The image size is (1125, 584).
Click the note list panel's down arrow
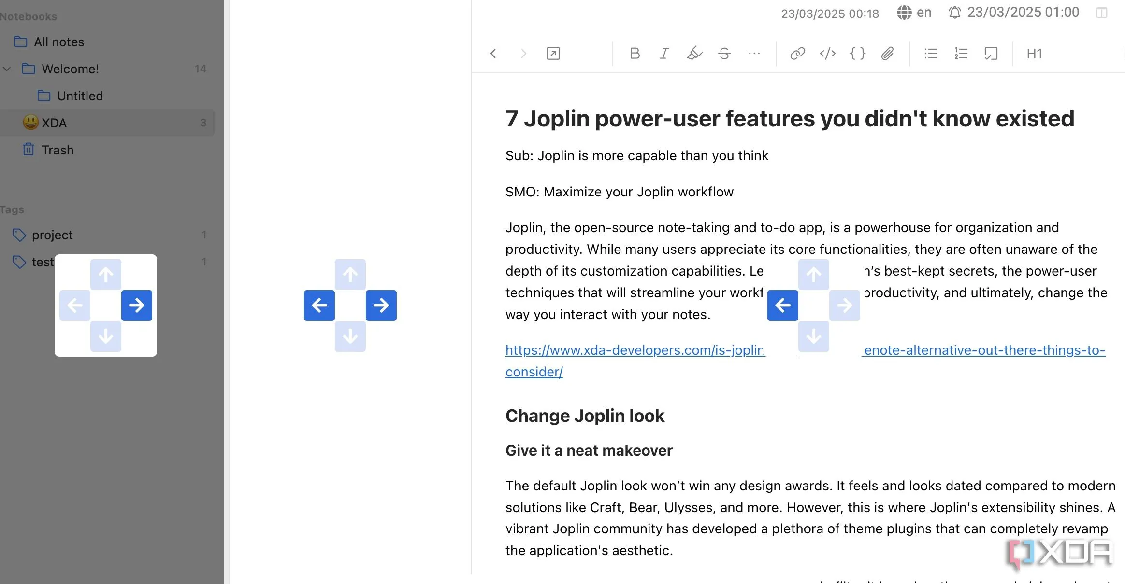click(x=350, y=336)
